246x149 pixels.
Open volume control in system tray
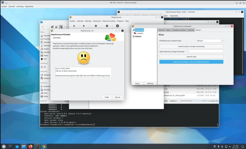[x=222, y=147]
